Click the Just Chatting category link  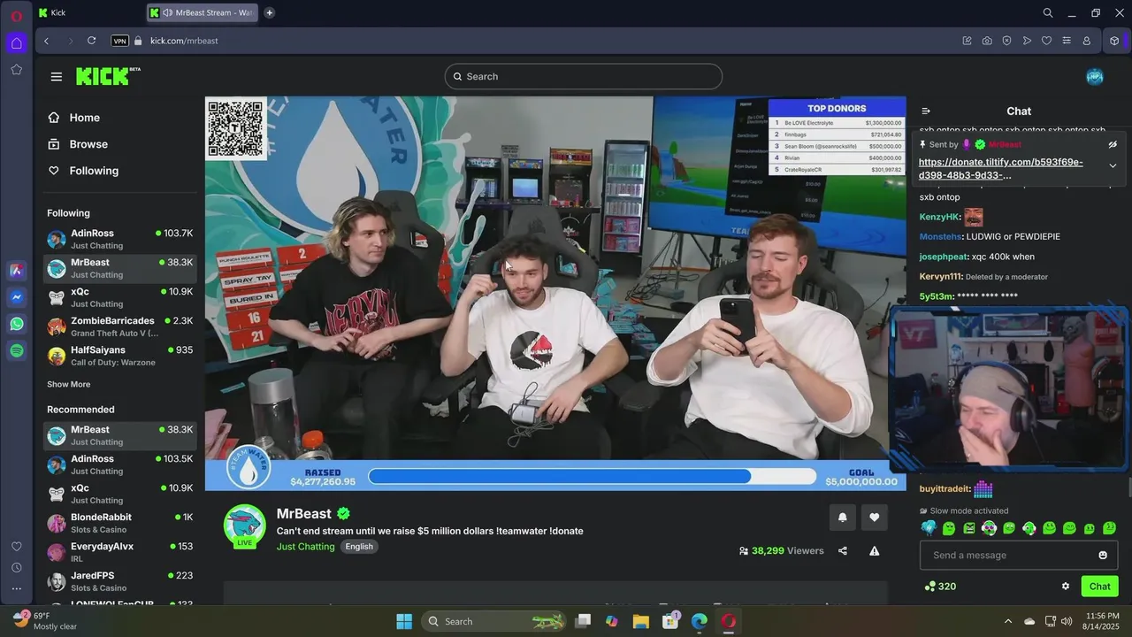306,547
